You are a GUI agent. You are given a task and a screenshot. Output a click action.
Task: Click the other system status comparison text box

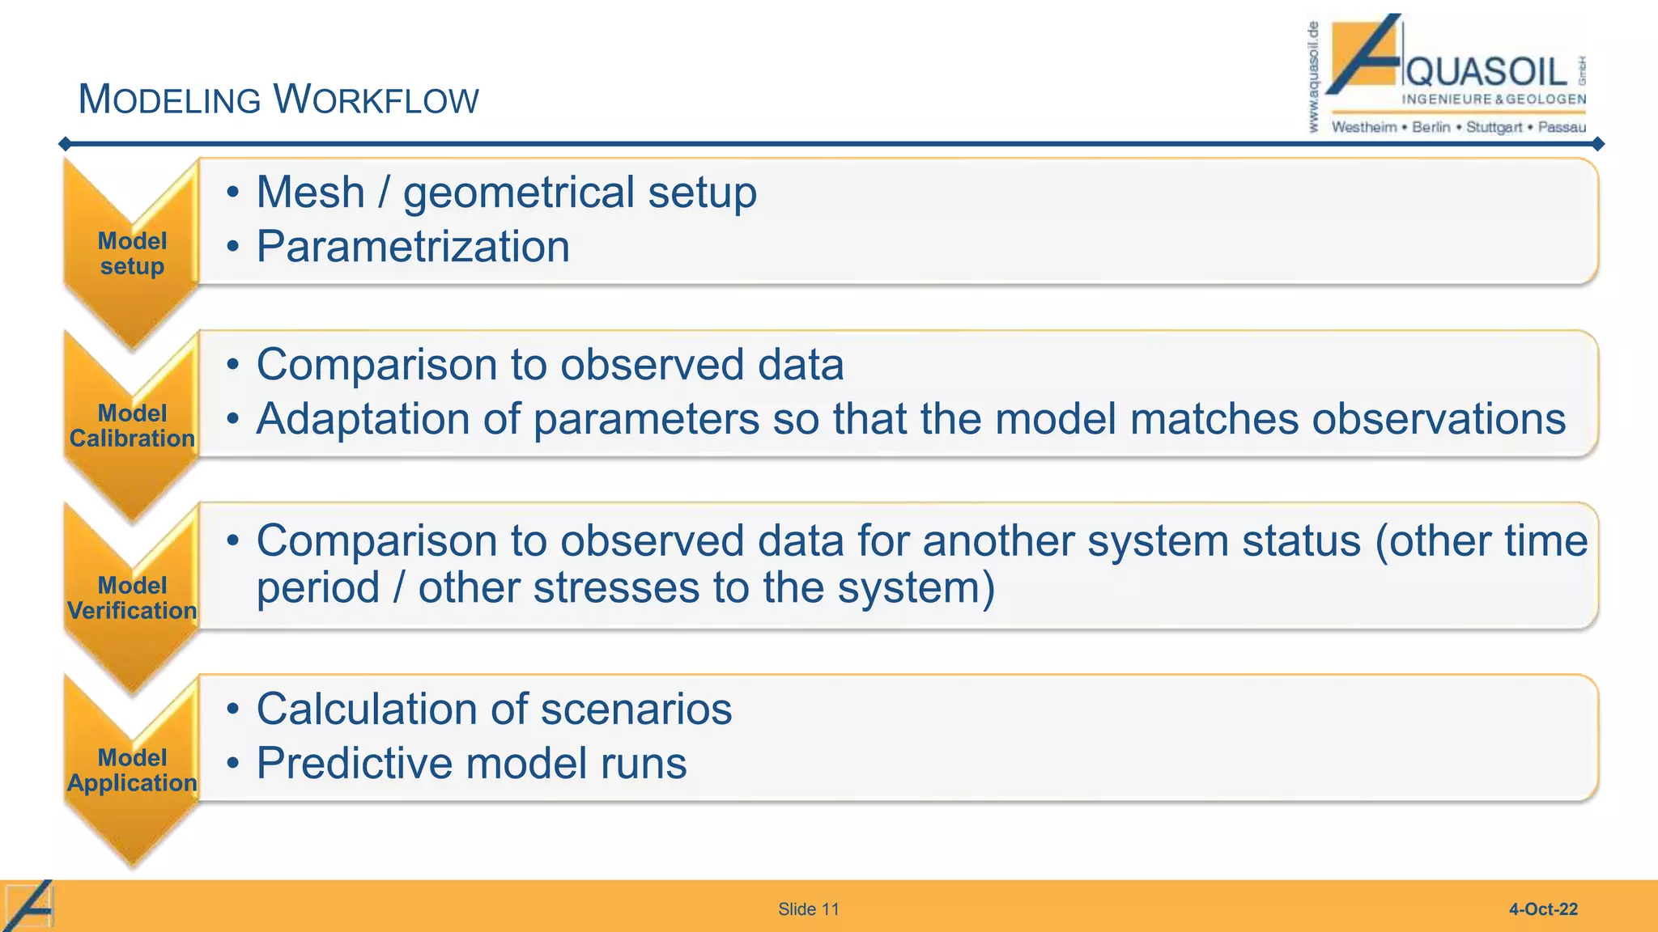899,564
